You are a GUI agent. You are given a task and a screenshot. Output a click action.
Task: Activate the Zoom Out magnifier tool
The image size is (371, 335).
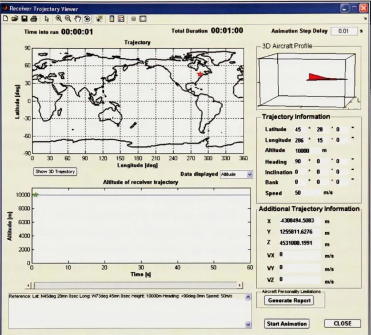point(68,19)
